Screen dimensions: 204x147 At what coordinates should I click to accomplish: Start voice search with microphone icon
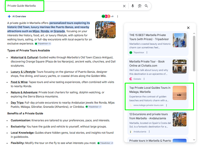click(133, 6)
